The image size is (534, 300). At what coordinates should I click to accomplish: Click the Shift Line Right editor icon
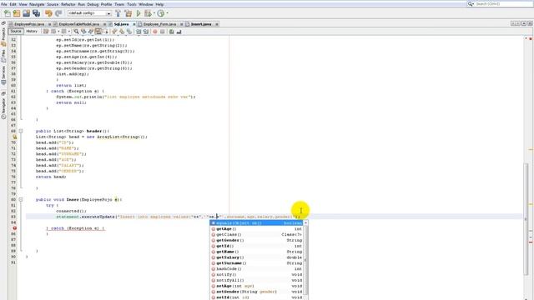146,32
